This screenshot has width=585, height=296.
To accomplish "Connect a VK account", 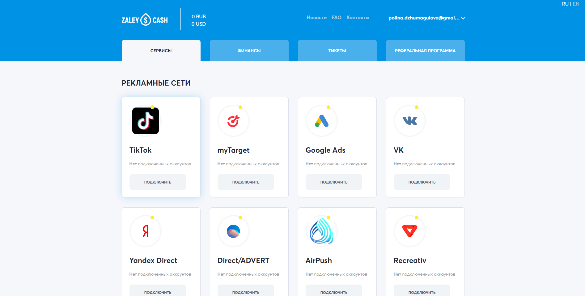I will point(422,182).
